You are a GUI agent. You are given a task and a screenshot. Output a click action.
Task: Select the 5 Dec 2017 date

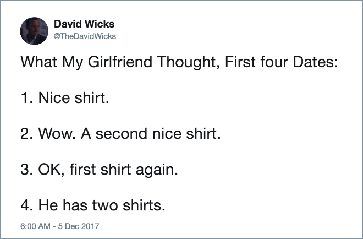click(79, 226)
